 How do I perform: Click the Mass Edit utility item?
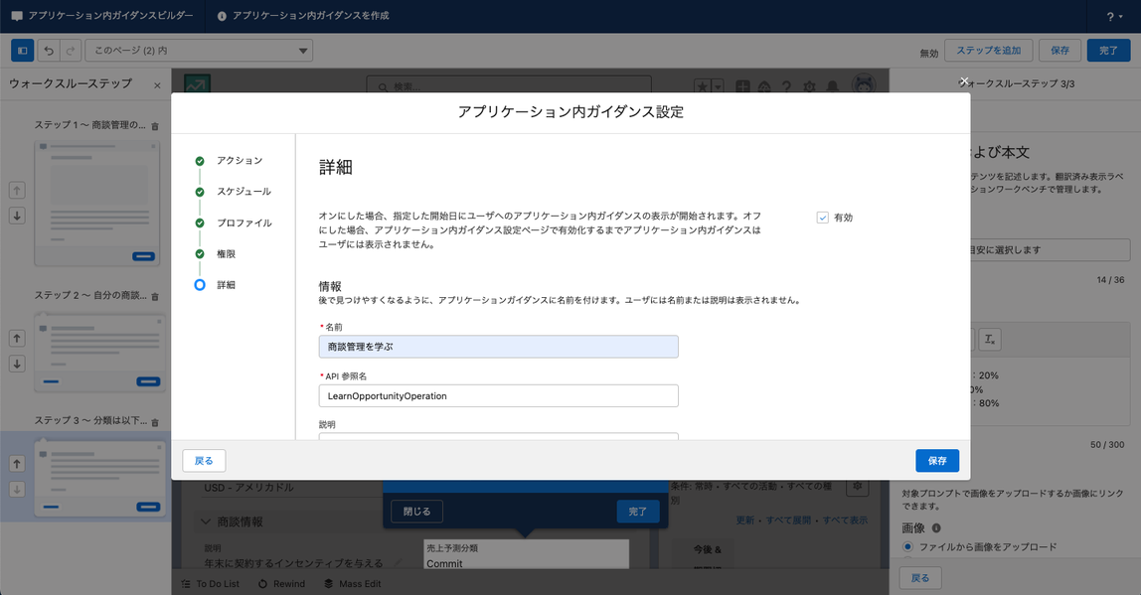[352, 583]
